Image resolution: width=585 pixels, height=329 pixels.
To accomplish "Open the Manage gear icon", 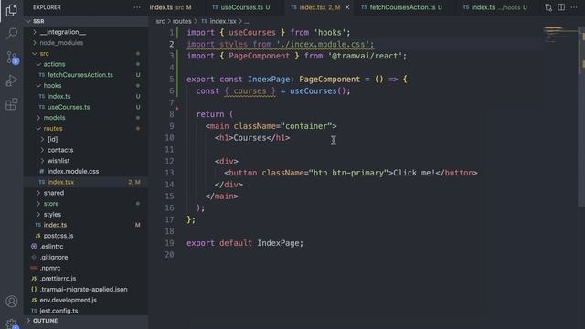I will [x=12, y=324].
